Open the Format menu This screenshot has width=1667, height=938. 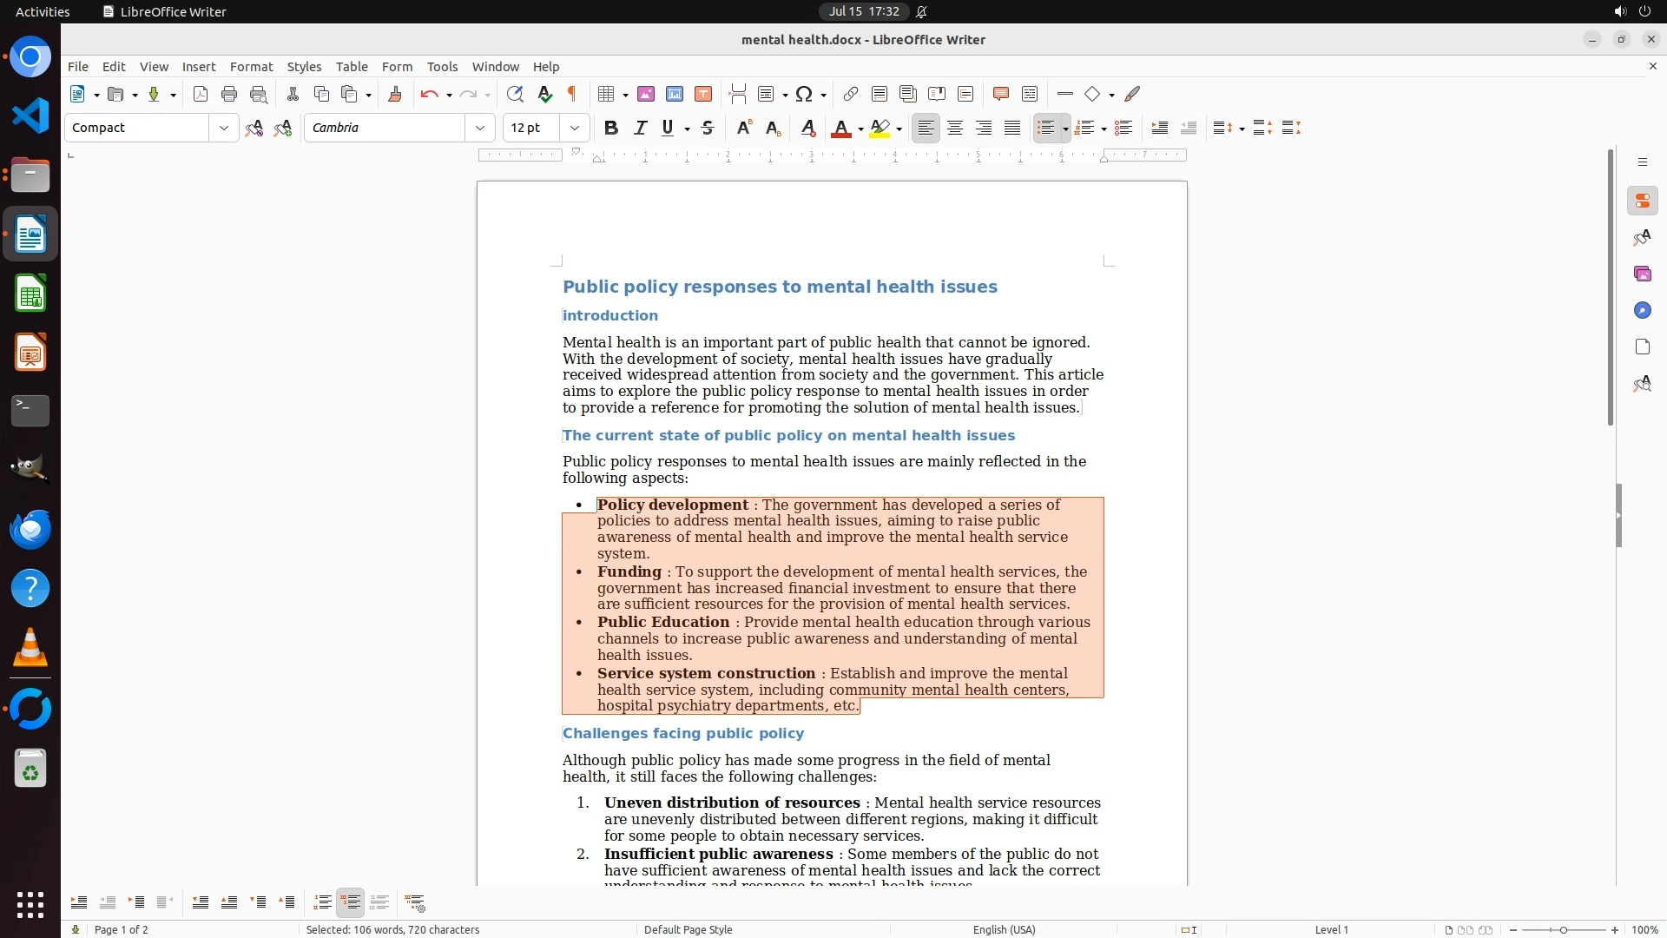click(x=251, y=67)
